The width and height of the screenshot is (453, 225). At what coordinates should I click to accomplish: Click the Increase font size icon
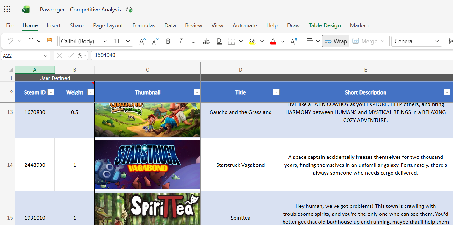[x=142, y=41]
